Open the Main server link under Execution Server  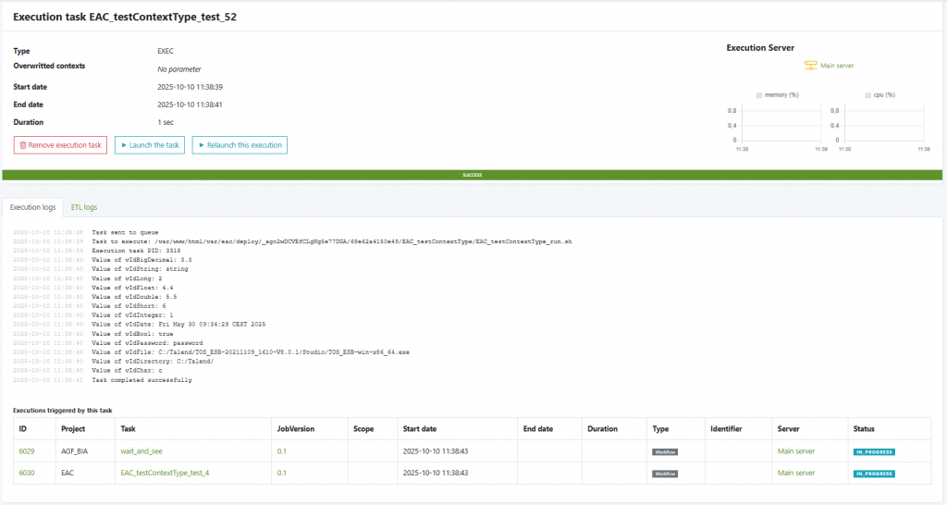836,66
